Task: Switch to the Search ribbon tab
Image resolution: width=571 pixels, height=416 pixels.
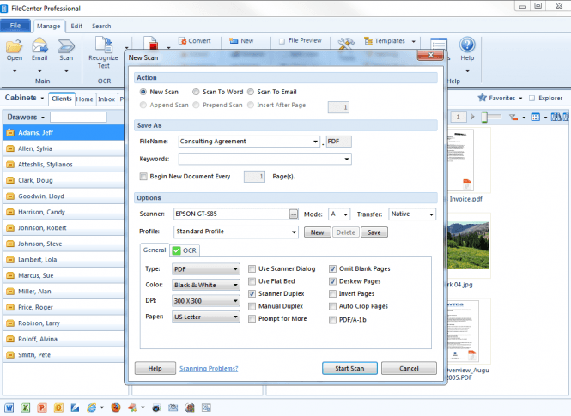Action: [101, 26]
